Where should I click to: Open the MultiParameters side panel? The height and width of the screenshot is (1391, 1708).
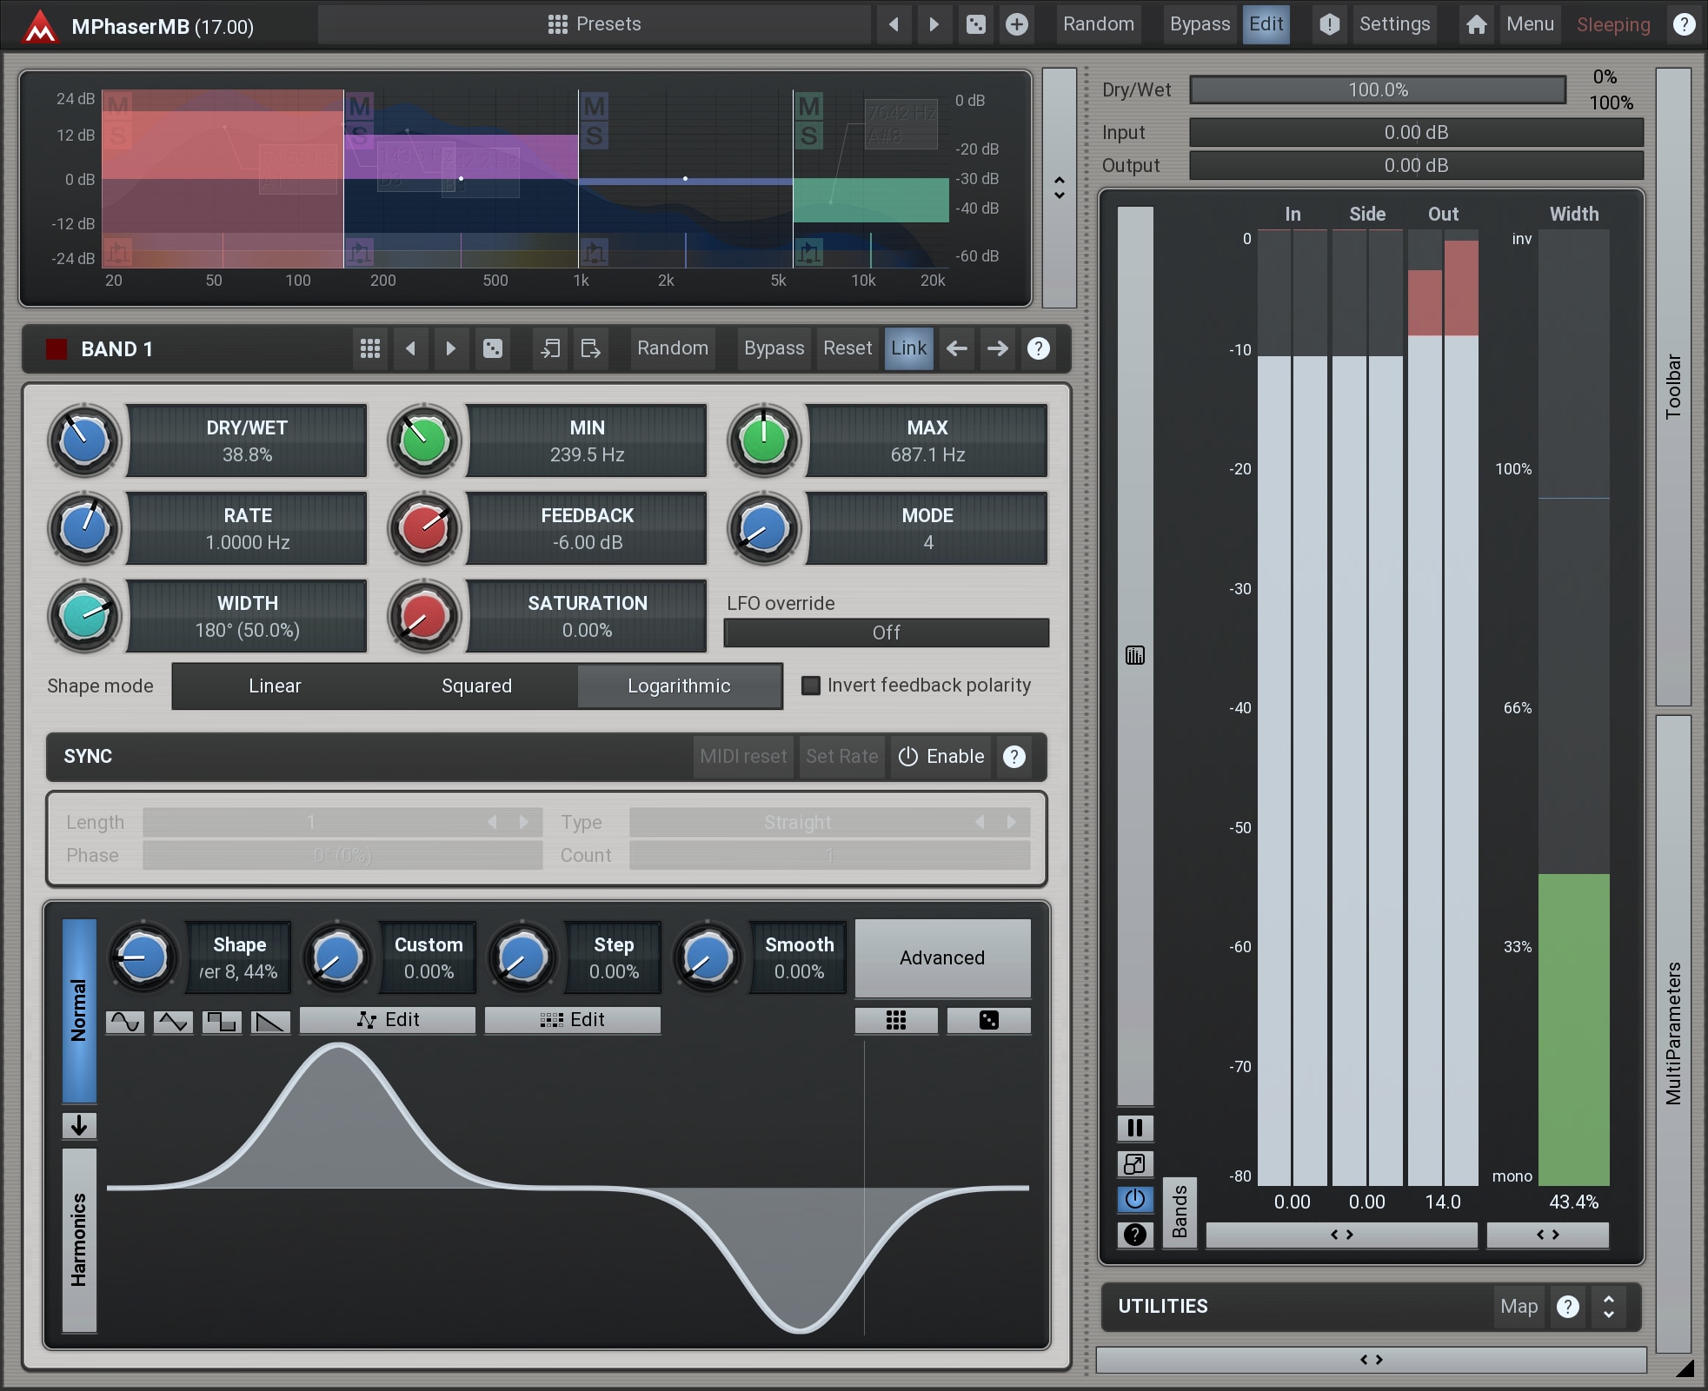tap(1673, 1034)
